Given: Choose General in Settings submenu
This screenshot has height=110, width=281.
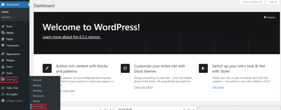Looking at the screenshot, I should 37,80.
